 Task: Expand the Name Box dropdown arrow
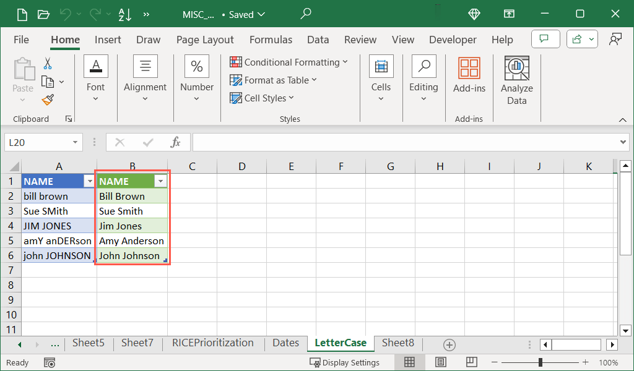pyautogui.click(x=76, y=142)
